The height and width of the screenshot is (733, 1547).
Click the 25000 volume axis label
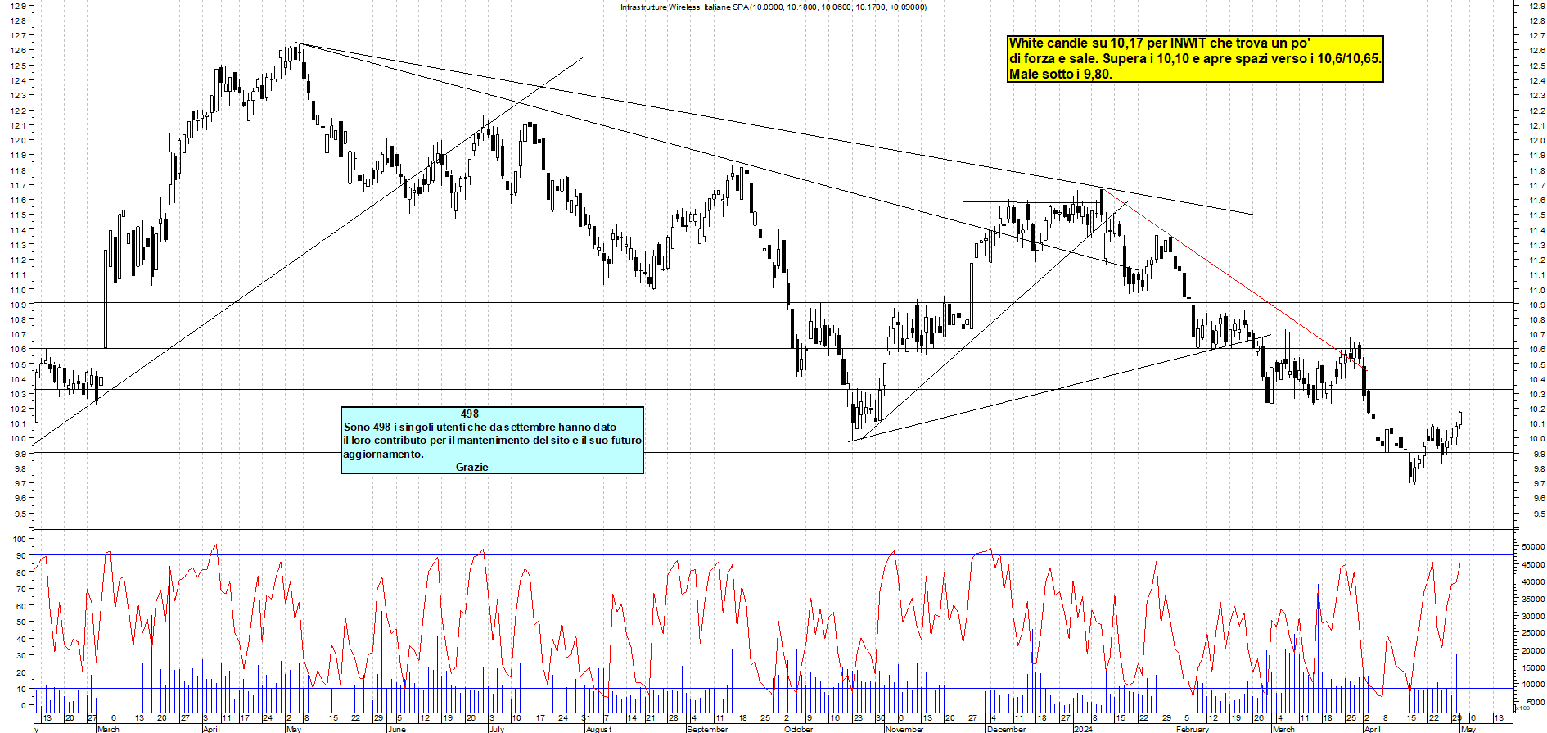click(1533, 633)
